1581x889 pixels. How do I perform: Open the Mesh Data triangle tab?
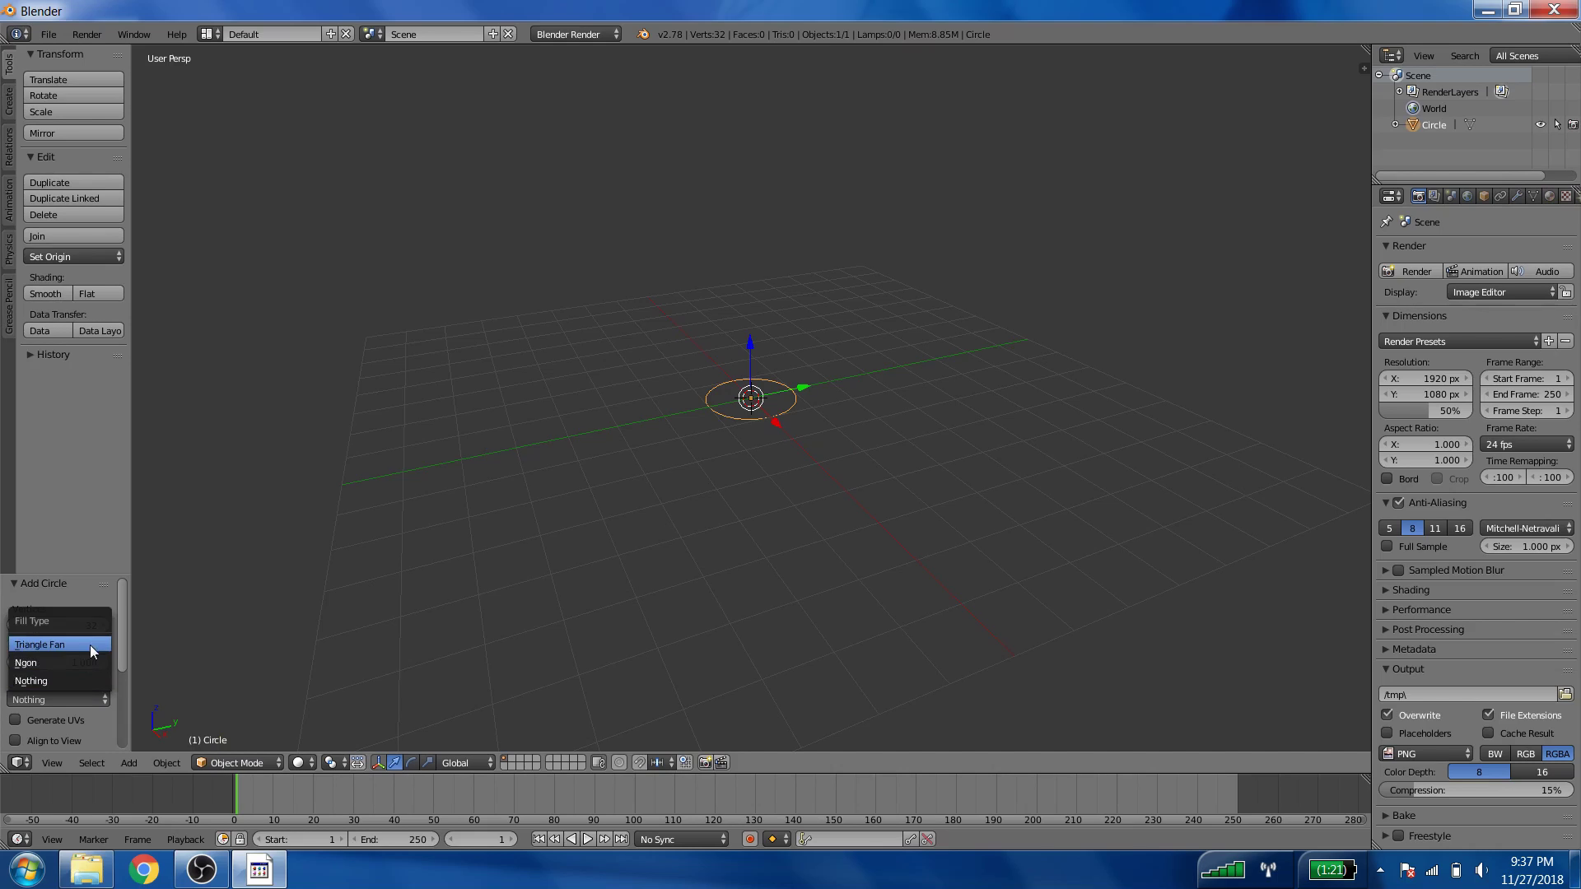pyautogui.click(x=1533, y=196)
